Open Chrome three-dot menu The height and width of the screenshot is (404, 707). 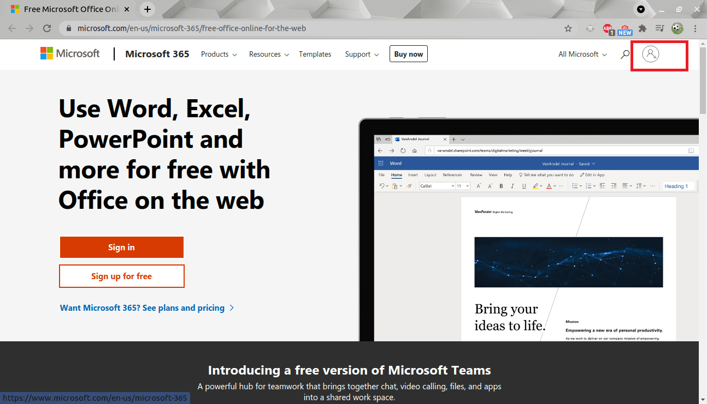coord(695,28)
